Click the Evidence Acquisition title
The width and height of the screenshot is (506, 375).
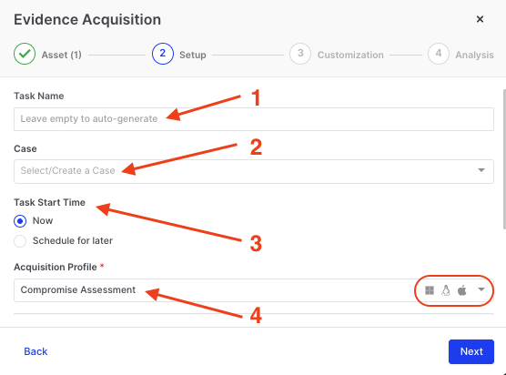[87, 20]
